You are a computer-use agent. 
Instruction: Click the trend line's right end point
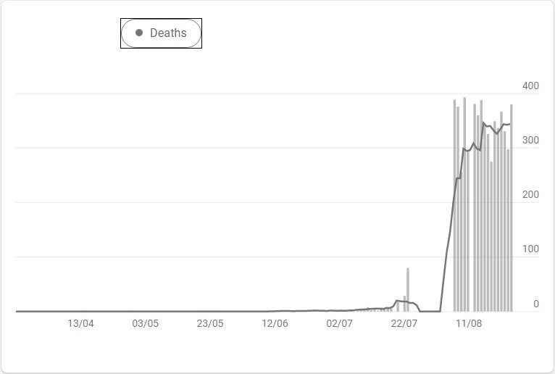pyautogui.click(x=509, y=124)
